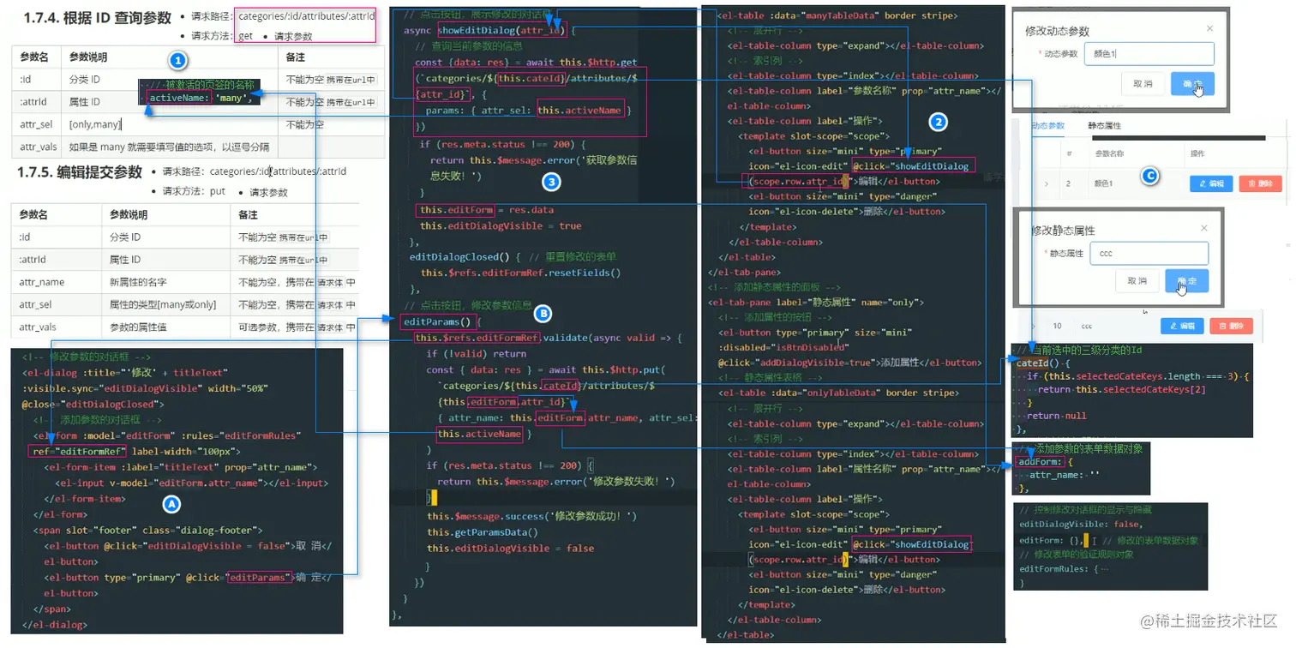Image resolution: width=1296 pixels, height=648 pixels.
Task: Switch to the 静态属性 tab
Action: tap(1105, 125)
